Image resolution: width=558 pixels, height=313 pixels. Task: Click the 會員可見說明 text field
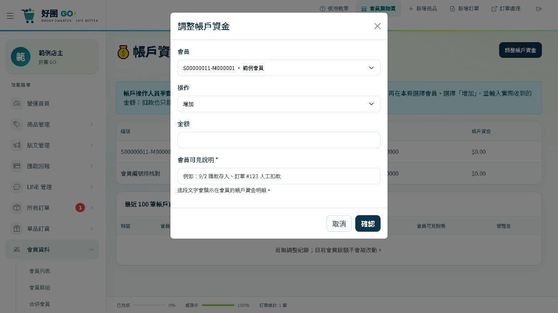click(279, 176)
